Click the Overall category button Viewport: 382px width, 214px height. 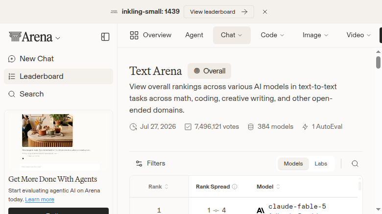coord(209,71)
